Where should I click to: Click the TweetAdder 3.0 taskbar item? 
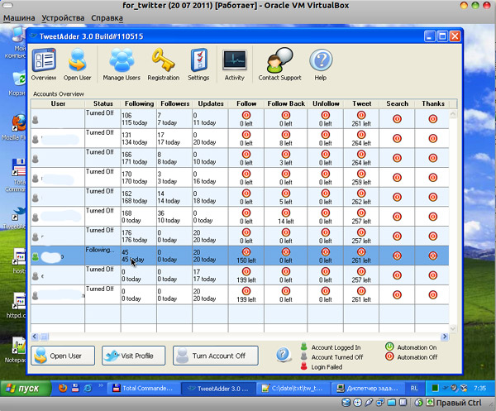point(218,388)
